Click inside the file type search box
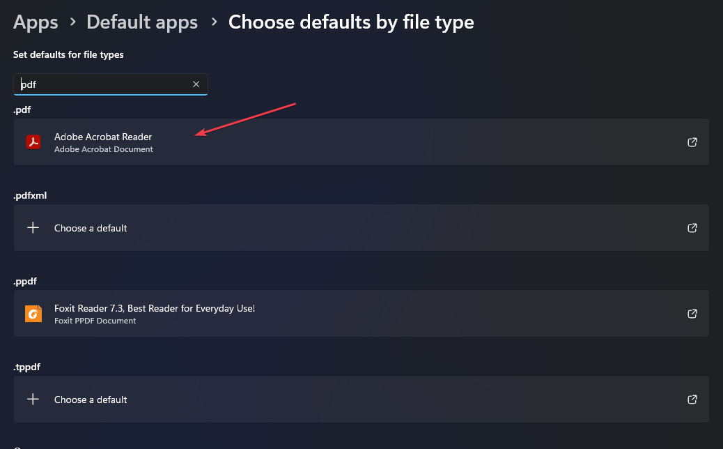 (111, 84)
